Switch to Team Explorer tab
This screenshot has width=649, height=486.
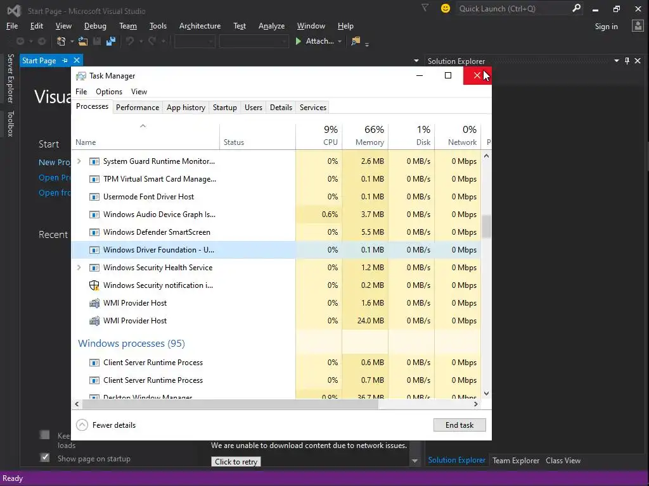click(x=516, y=461)
